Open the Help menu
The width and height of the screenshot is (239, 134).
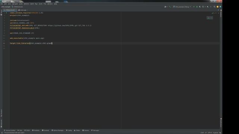tap(56, 4)
